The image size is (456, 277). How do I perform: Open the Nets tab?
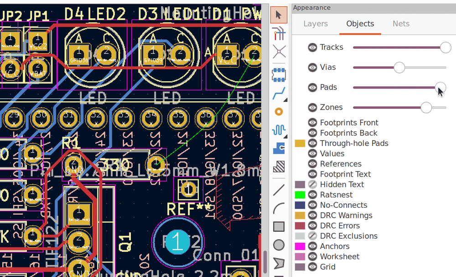point(401,24)
